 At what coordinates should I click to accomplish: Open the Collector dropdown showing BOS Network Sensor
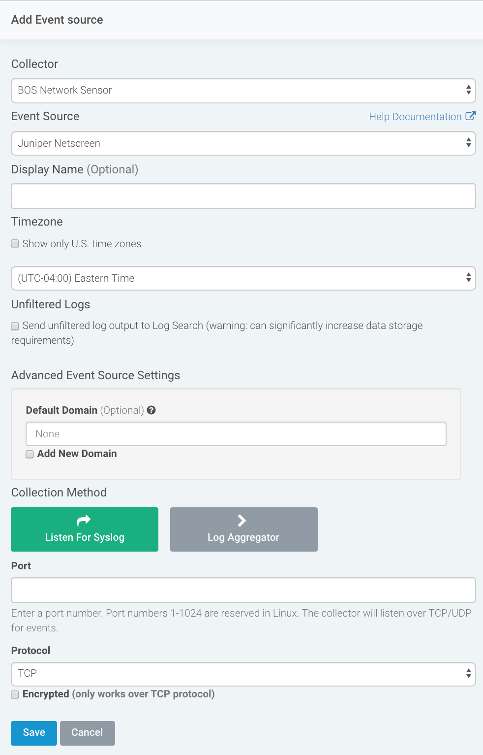click(x=243, y=91)
